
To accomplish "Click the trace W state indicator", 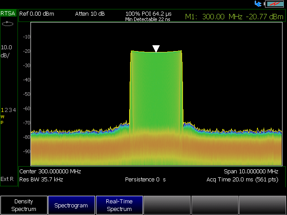I will [2, 116].
